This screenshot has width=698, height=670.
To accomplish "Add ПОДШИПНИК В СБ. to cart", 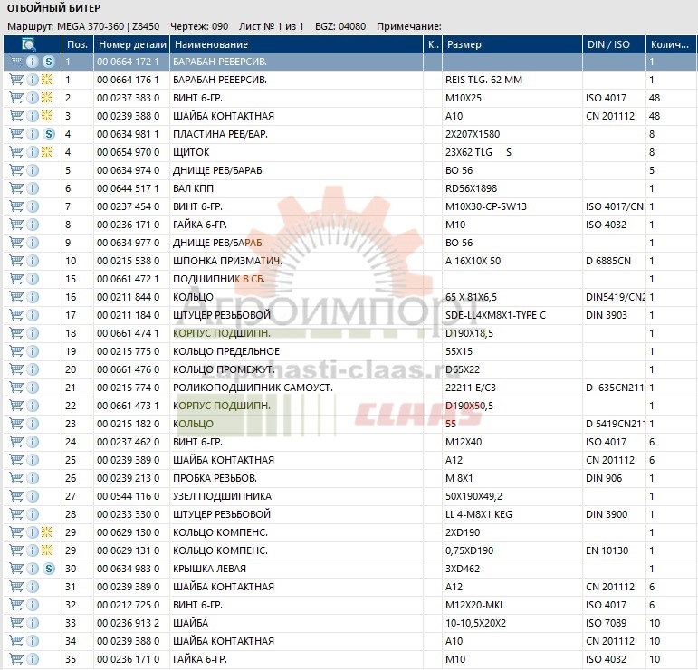I will pyautogui.click(x=16, y=279).
